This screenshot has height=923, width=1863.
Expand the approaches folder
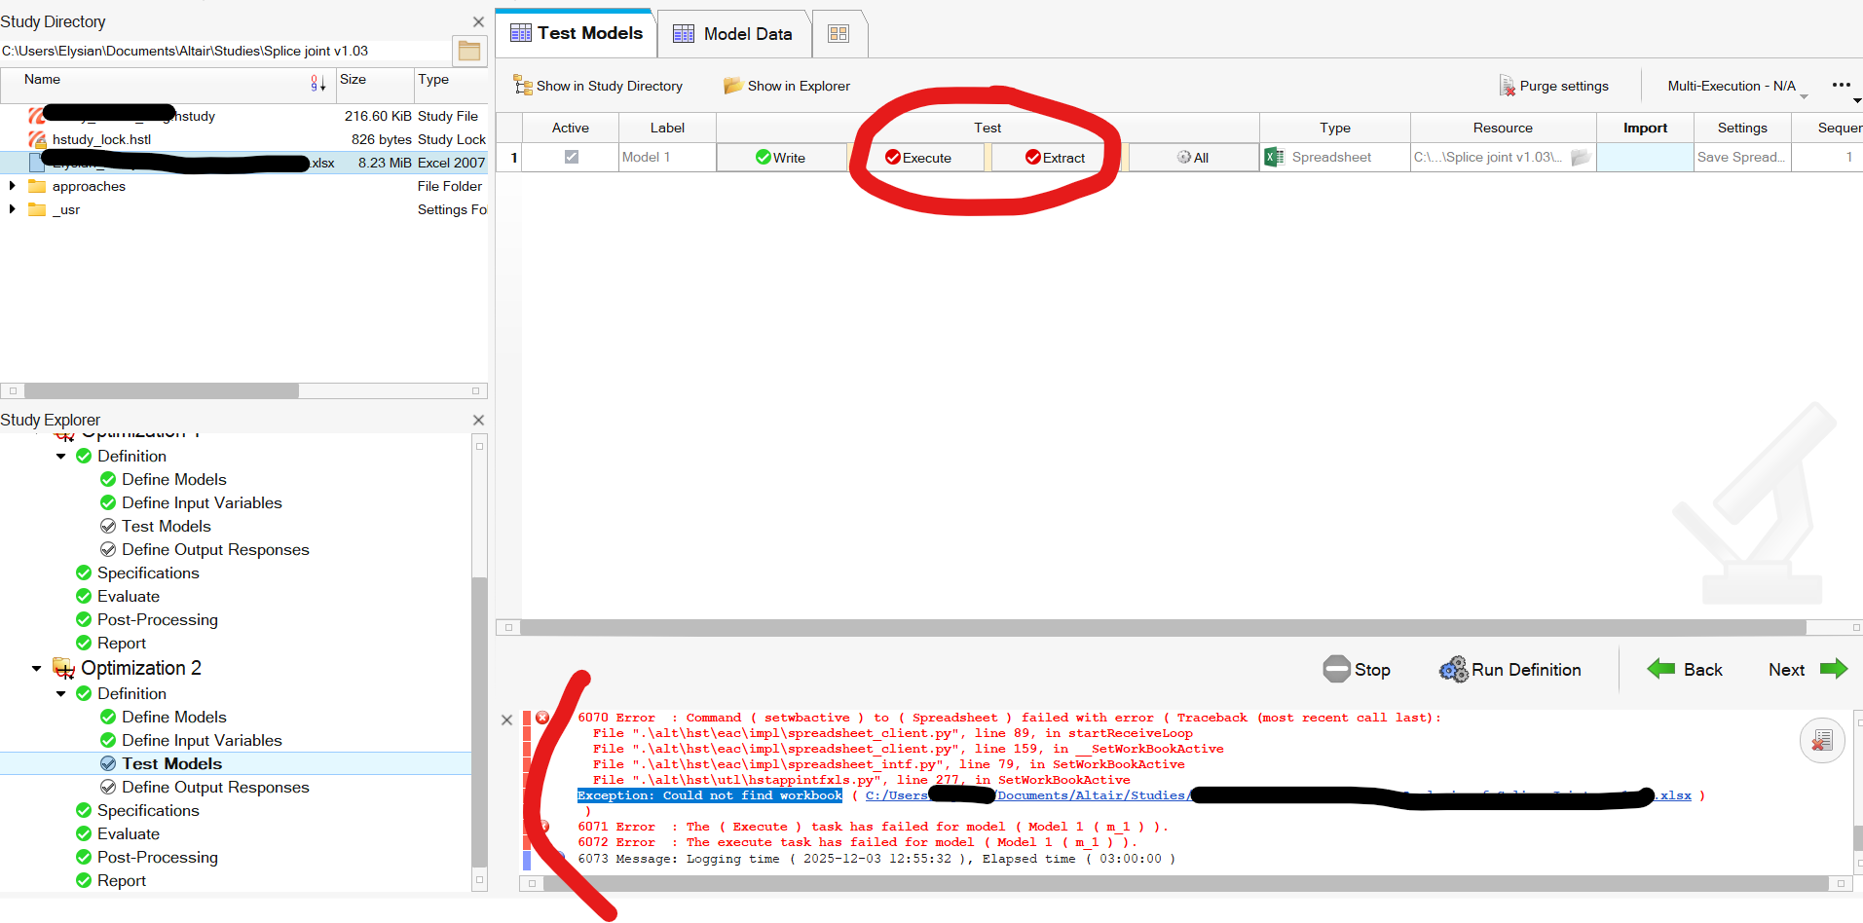click(12, 186)
